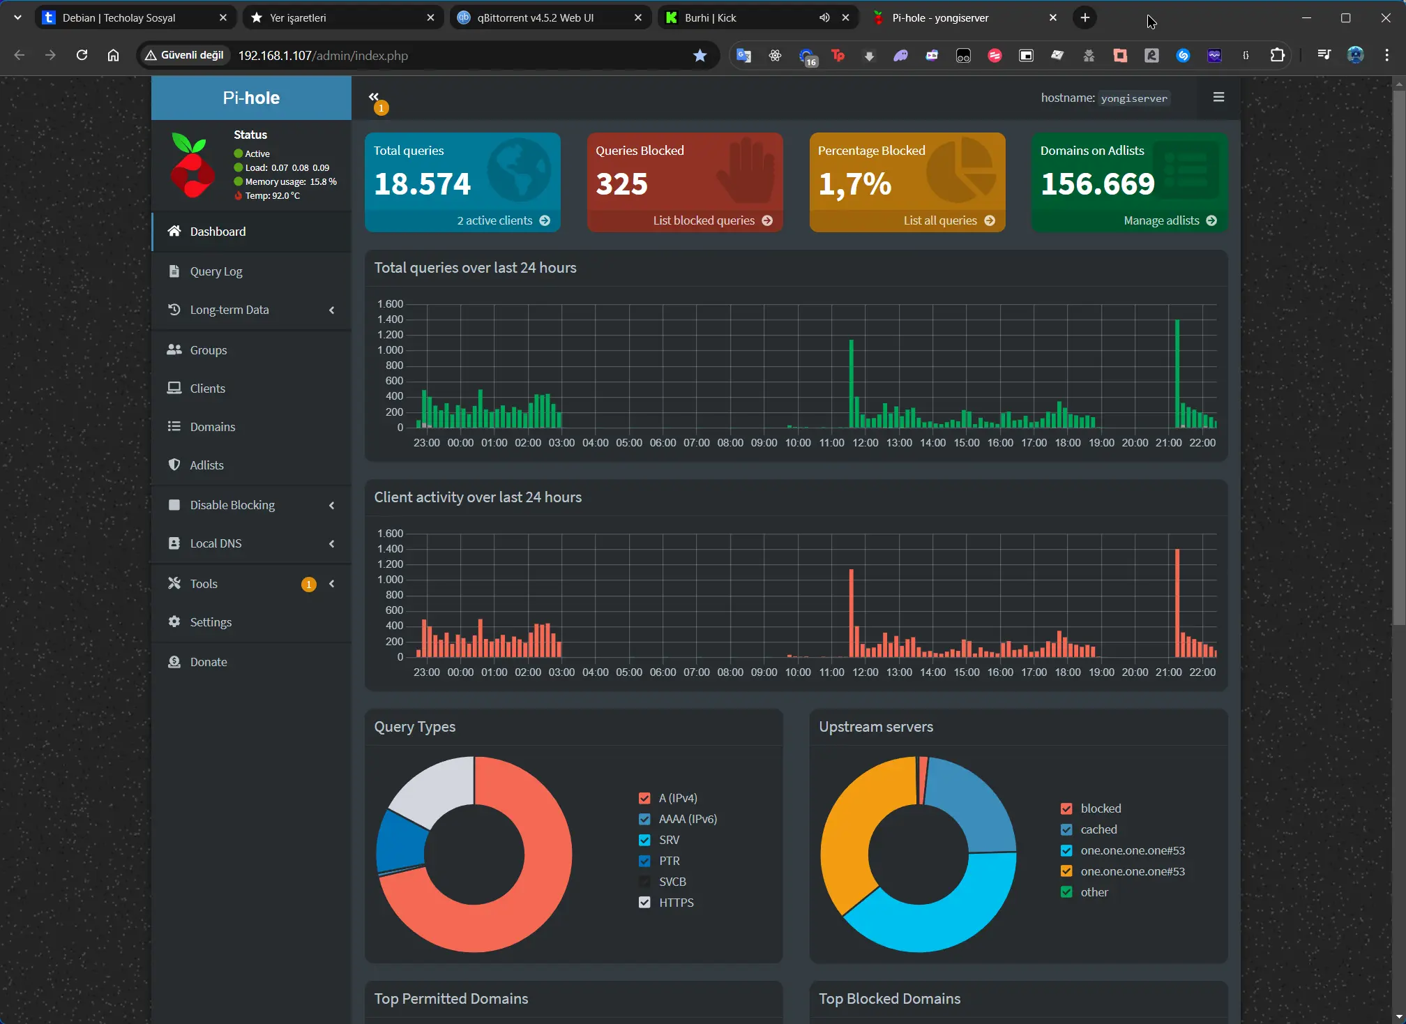Open the Query Log page
Viewport: 1406px width, 1024px height.
pos(251,271)
